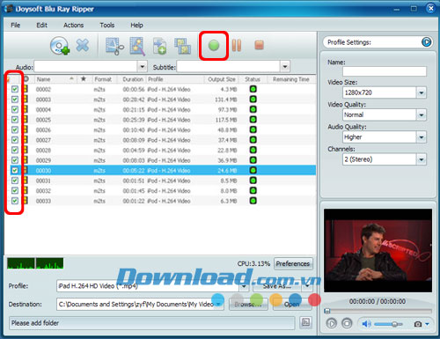Stop the preview video

click(x=347, y=324)
